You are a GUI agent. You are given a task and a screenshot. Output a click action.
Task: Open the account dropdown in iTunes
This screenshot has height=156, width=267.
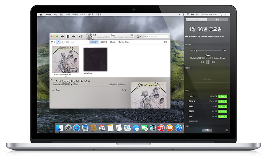139,36
